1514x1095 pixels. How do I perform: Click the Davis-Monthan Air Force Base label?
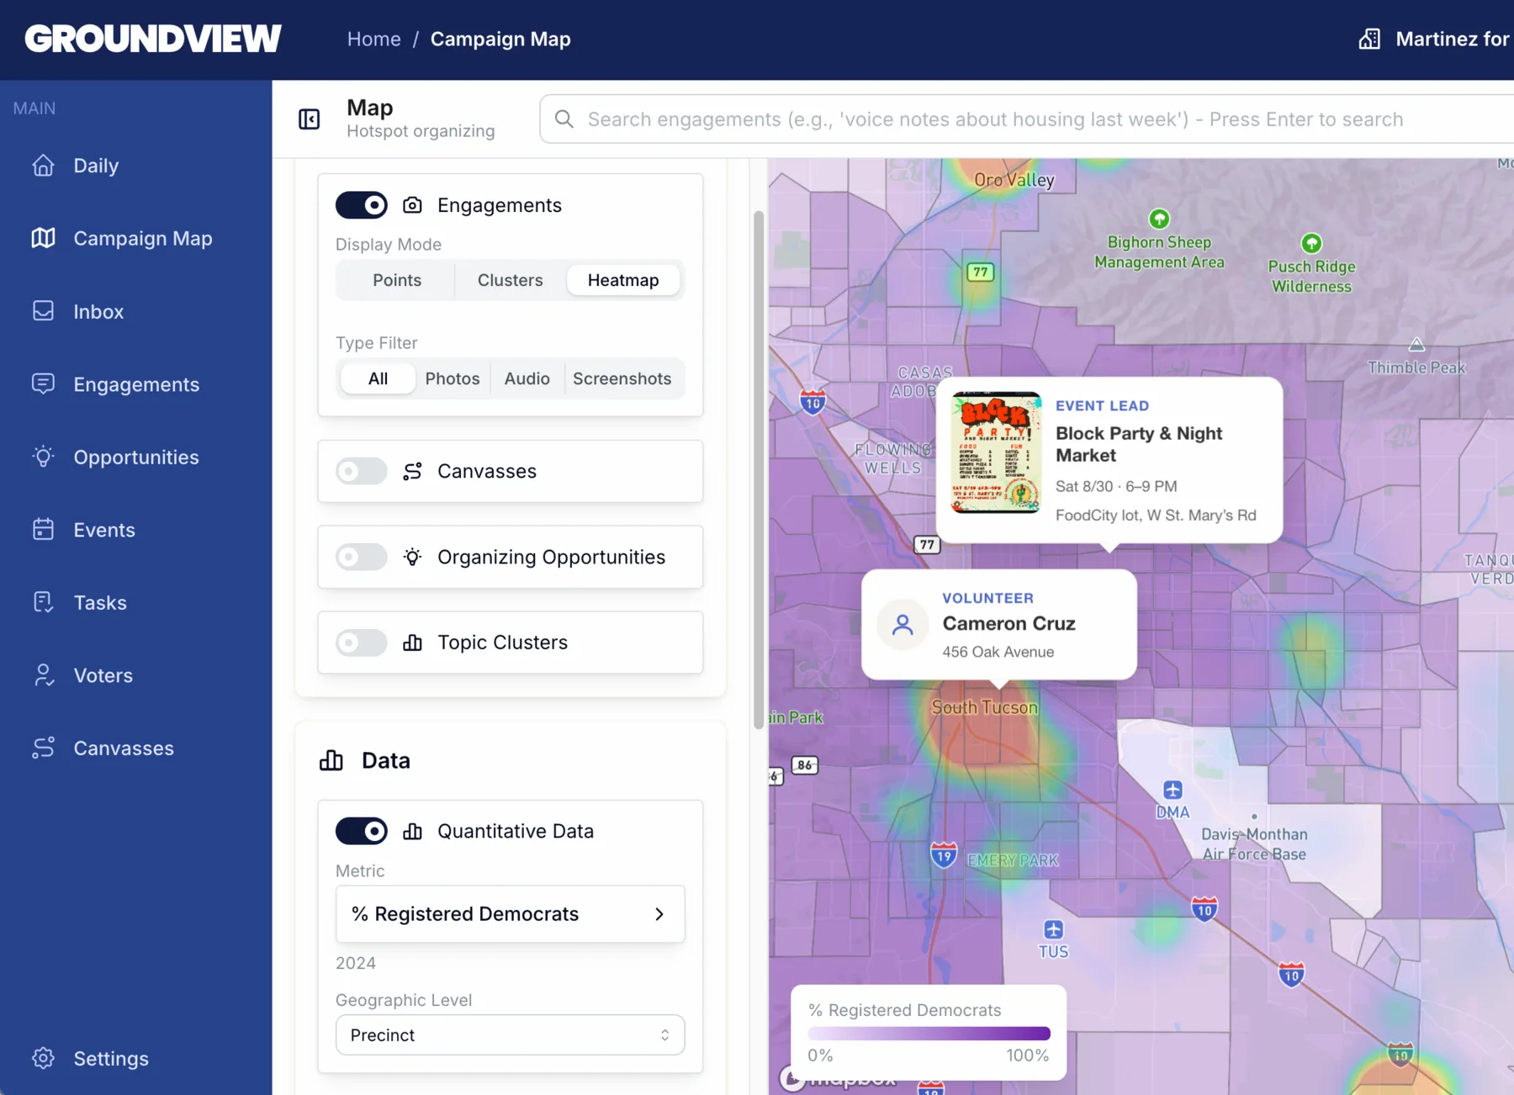pos(1254,844)
